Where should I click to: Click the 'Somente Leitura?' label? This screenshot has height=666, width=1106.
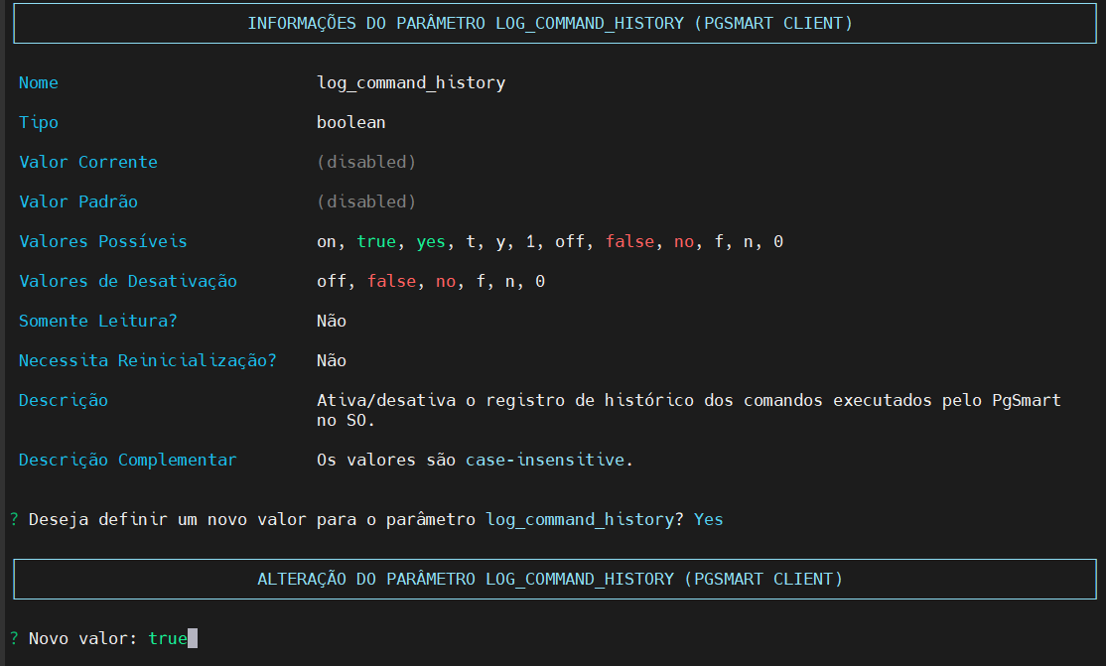pos(97,321)
